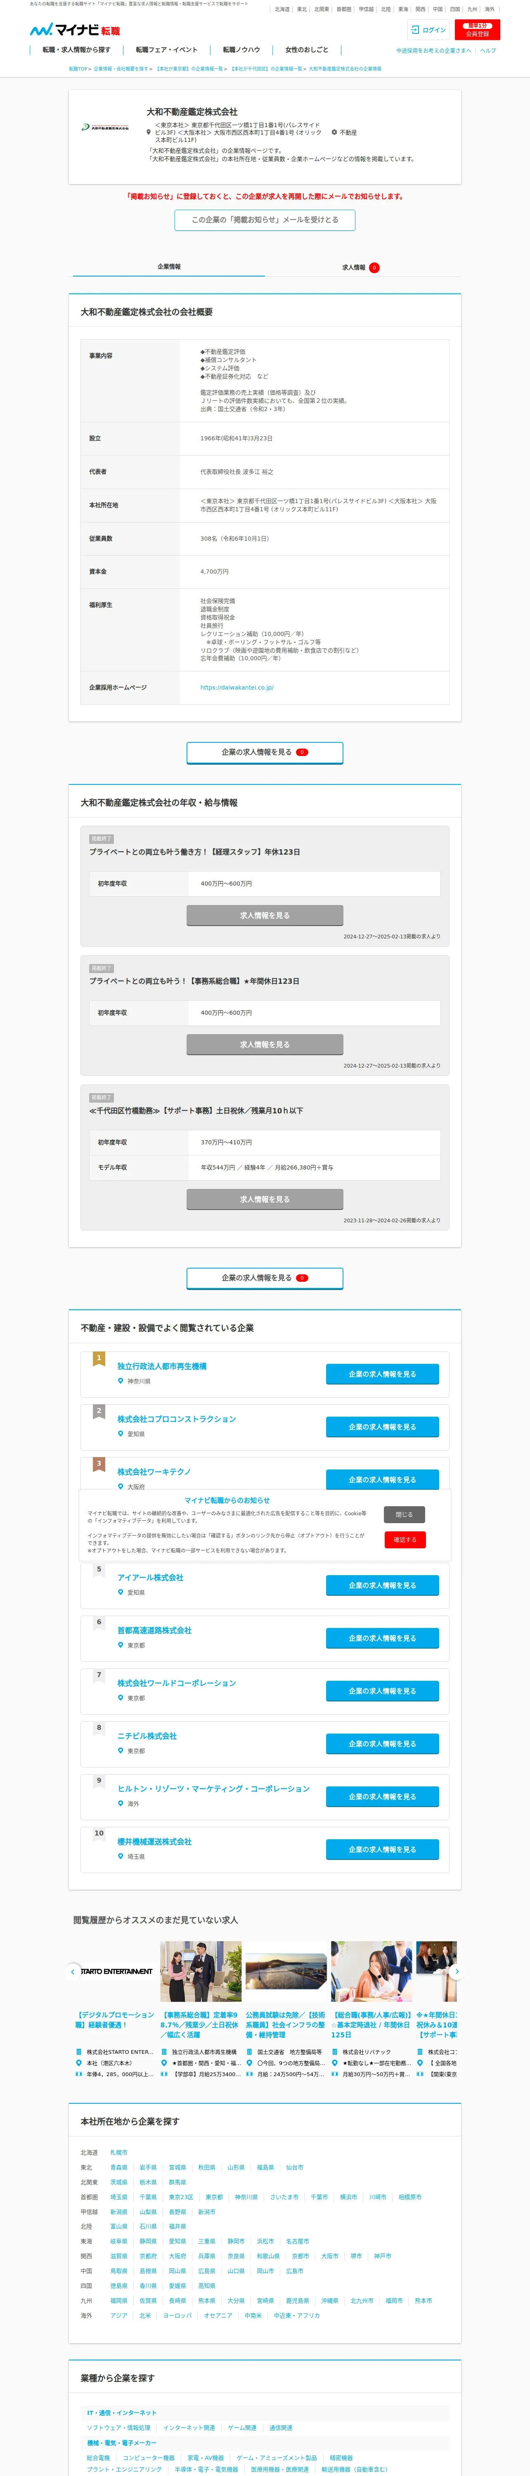Viewport: 530px width, 2476px height.
Task: Open 転職・求人情報から探す menu
Action: 76,50
